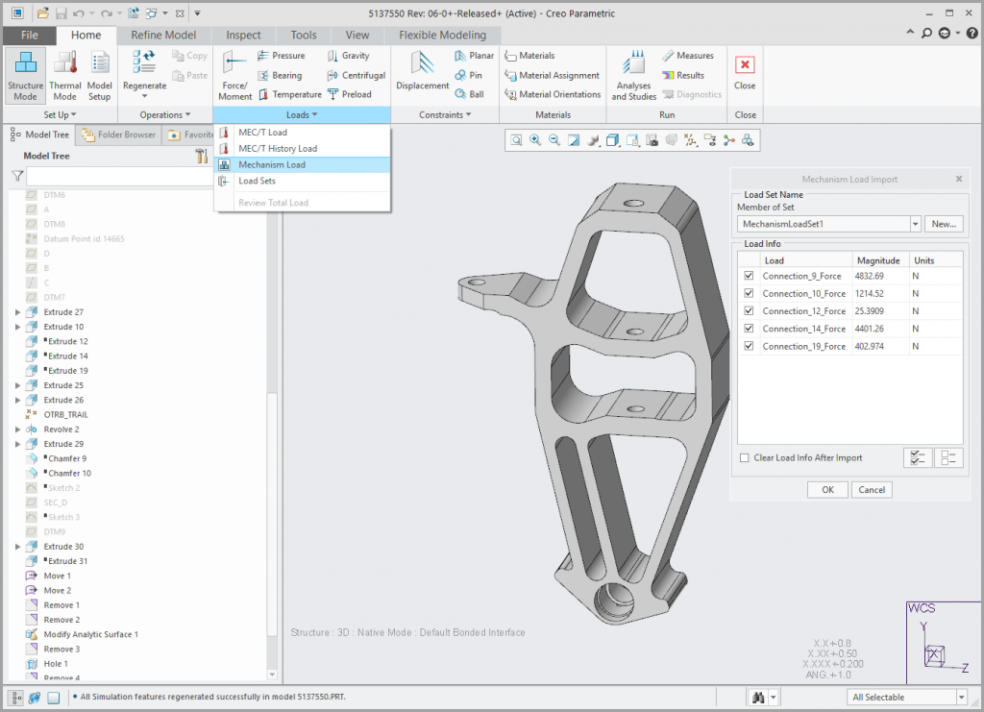Open Material Orientations
The width and height of the screenshot is (984, 712).
[x=553, y=95]
